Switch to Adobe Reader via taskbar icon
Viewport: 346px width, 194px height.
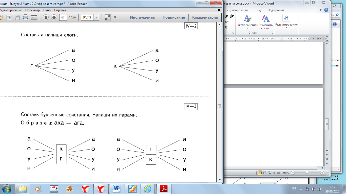164,189
